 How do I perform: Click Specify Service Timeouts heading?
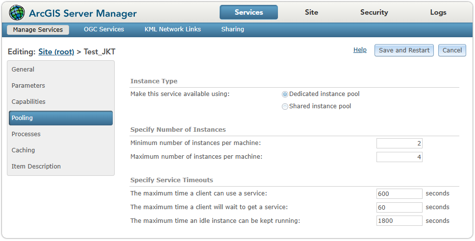172,180
